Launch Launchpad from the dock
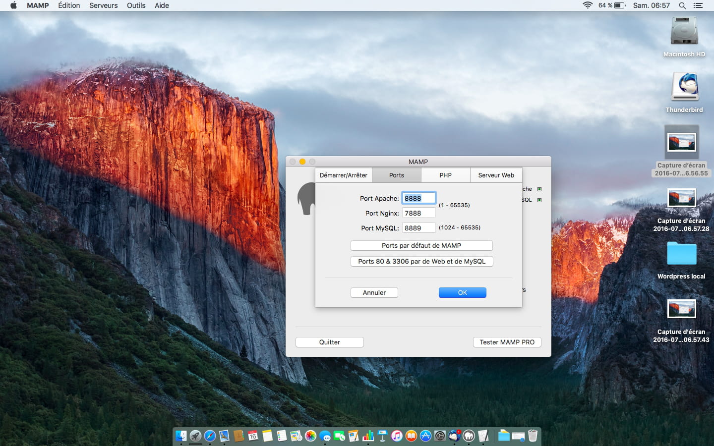The image size is (714, 446). (x=195, y=436)
